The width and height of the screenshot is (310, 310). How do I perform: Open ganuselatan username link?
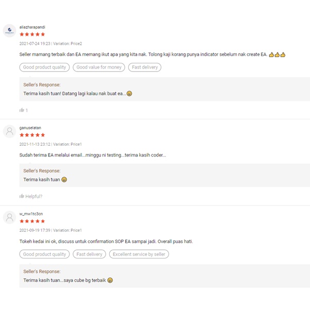pos(30,128)
